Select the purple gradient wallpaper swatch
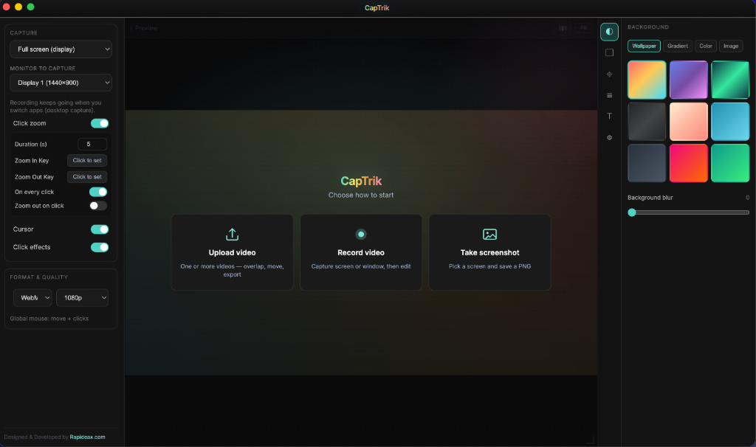The image size is (756, 447). pos(689,80)
